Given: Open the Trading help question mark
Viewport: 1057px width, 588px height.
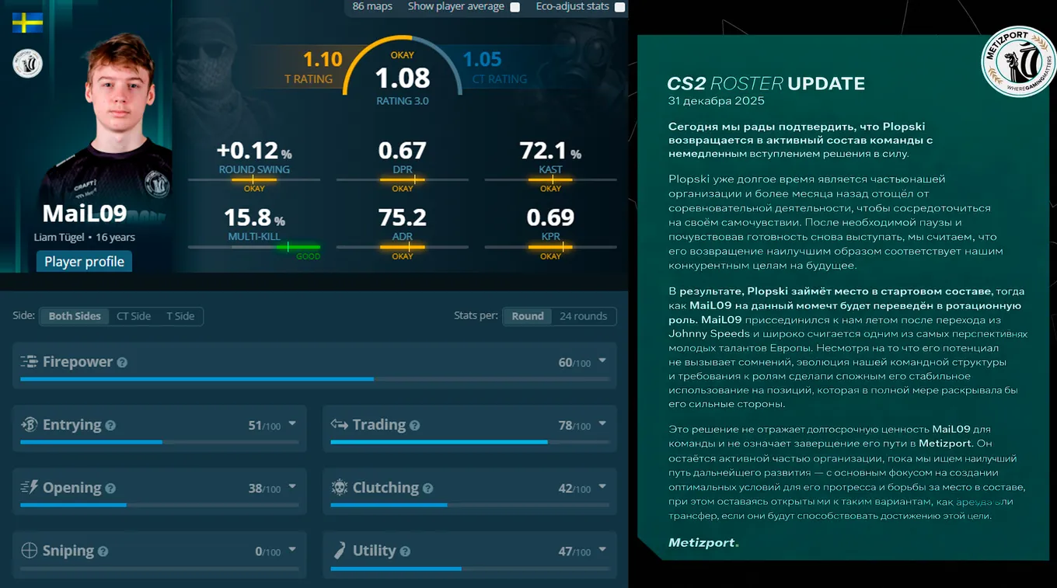Looking at the screenshot, I should click(x=415, y=426).
